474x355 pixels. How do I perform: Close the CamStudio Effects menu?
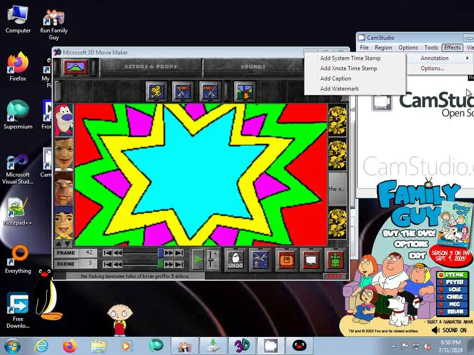coord(452,48)
